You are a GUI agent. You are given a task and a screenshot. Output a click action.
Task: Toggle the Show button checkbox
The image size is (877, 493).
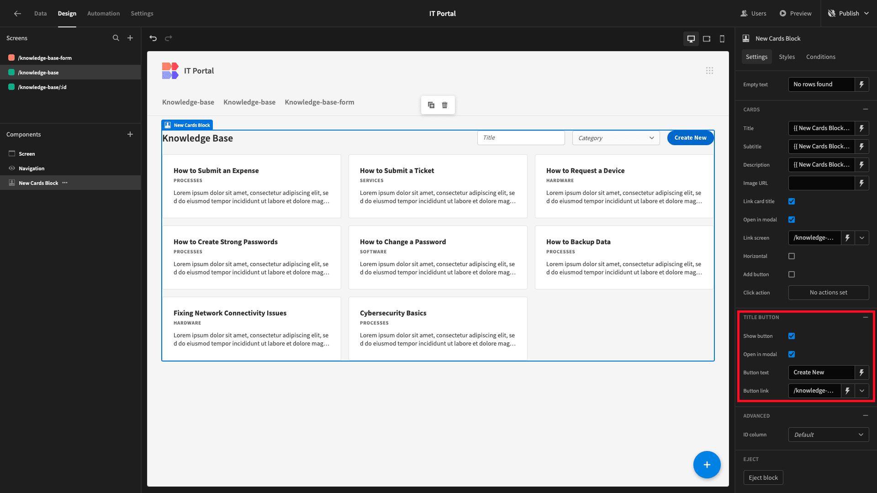point(792,336)
